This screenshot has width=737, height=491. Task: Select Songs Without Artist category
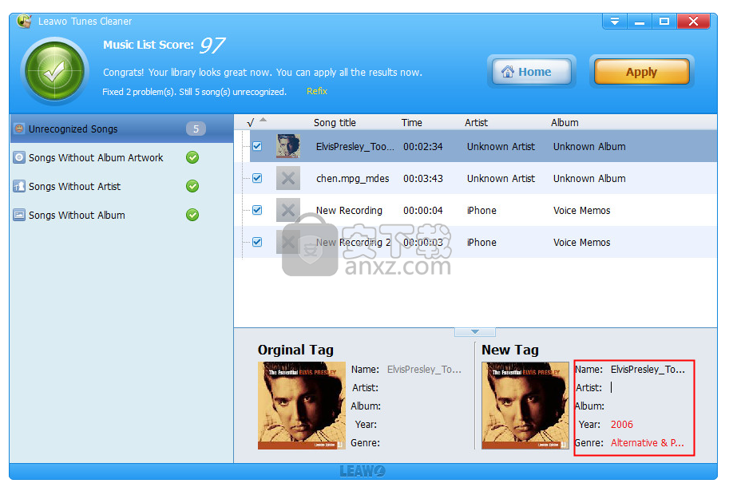(x=74, y=186)
